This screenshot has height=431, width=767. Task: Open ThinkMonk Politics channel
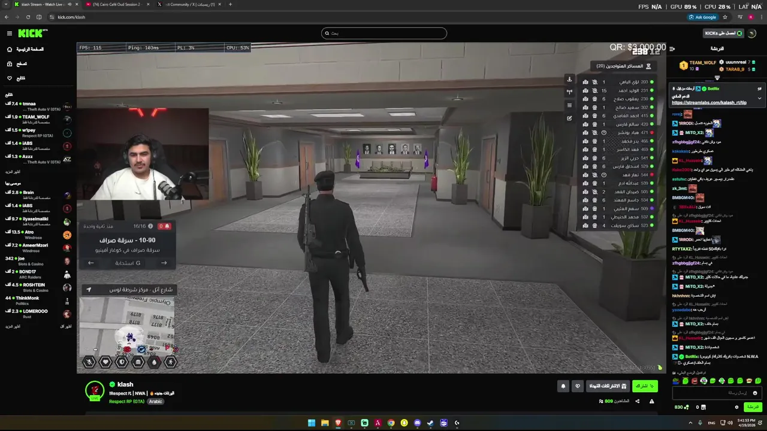(x=38, y=301)
